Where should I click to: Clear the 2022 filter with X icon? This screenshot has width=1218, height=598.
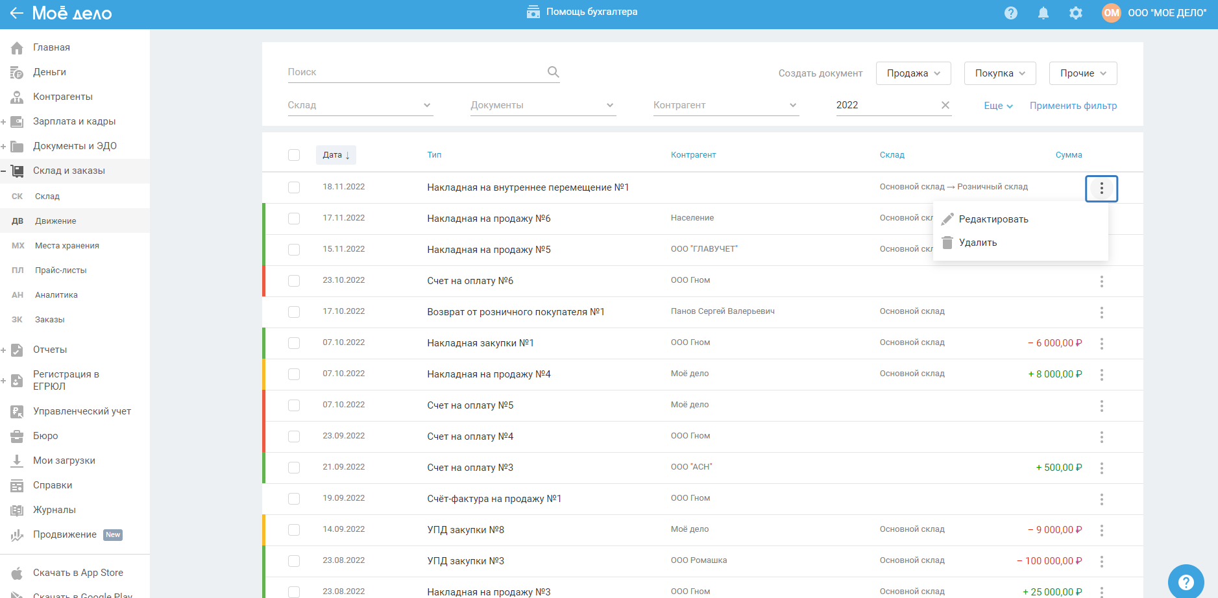pyautogui.click(x=945, y=105)
